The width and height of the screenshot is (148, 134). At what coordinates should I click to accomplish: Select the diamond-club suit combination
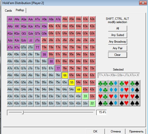click(103, 90)
